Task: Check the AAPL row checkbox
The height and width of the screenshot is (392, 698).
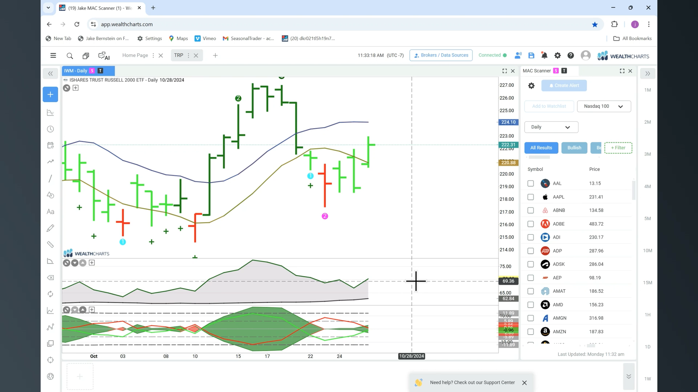Action: [x=530, y=197]
